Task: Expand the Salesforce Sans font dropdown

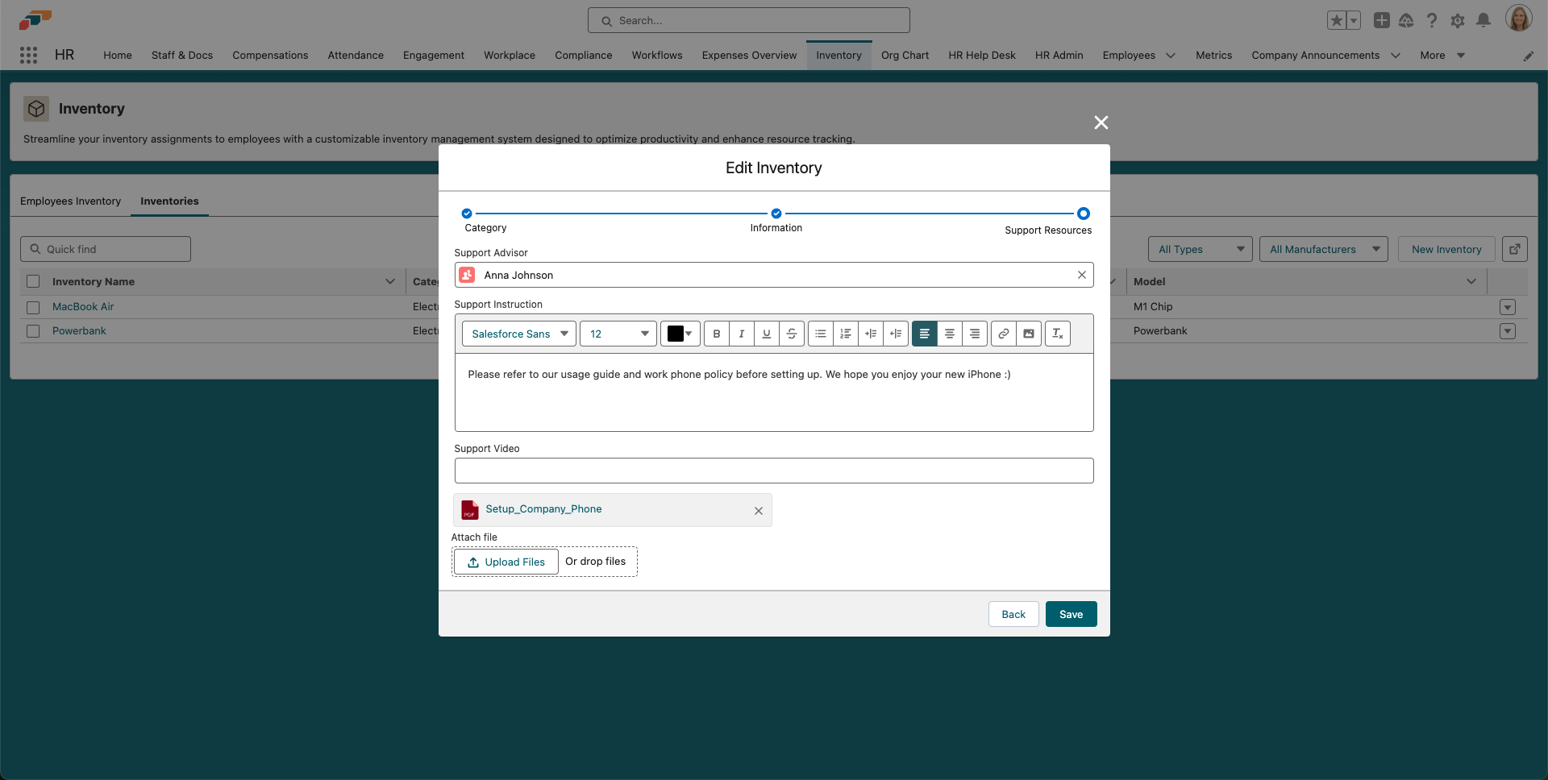Action: pyautogui.click(x=518, y=334)
